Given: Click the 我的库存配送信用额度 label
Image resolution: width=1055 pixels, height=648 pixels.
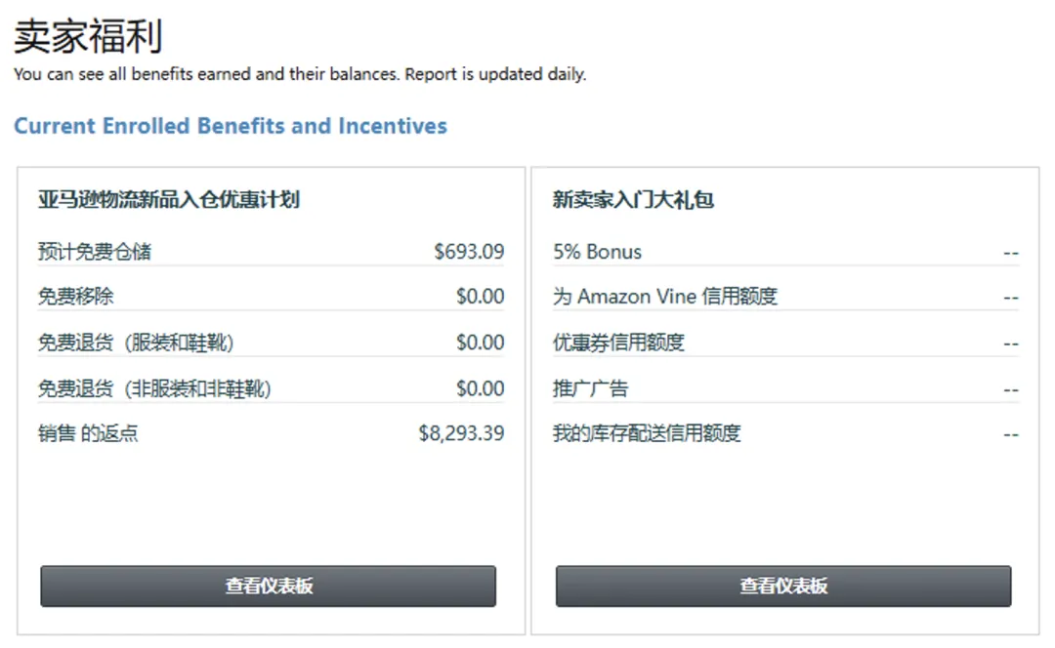Looking at the screenshot, I should click(x=647, y=433).
